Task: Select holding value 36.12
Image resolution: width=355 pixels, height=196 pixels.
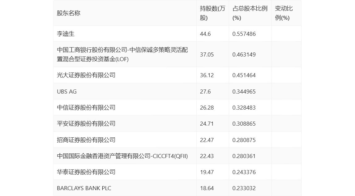Action: 207,75
